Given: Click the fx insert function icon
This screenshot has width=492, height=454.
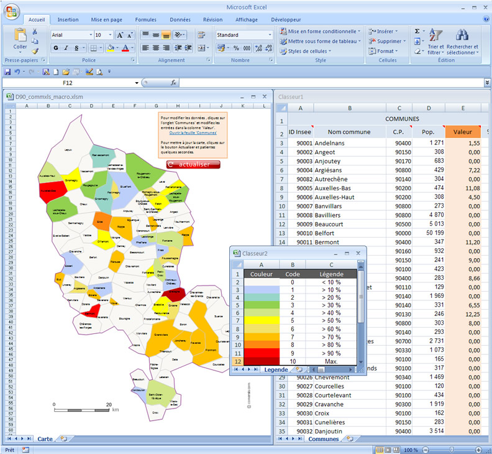Looking at the screenshot, I should (x=173, y=83).
